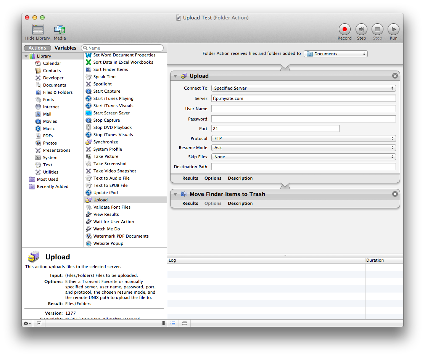Image resolution: width=425 pixels, height=357 pixels.
Task: Open the gear action menu
Action: pyautogui.click(x=27, y=323)
